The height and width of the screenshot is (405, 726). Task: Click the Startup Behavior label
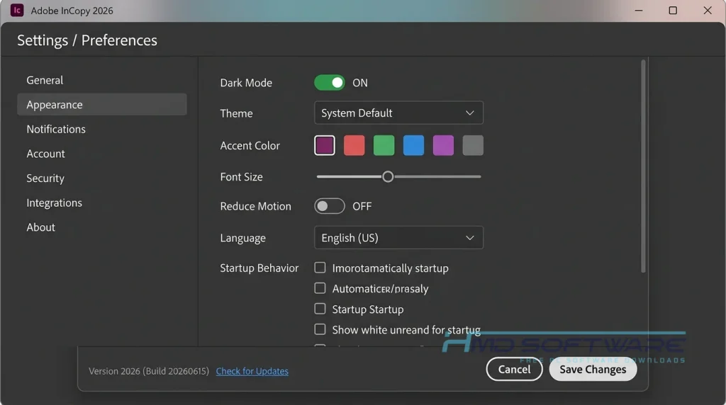pyautogui.click(x=259, y=268)
